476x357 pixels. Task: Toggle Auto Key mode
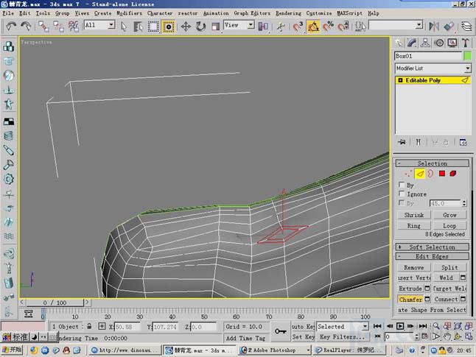click(303, 327)
